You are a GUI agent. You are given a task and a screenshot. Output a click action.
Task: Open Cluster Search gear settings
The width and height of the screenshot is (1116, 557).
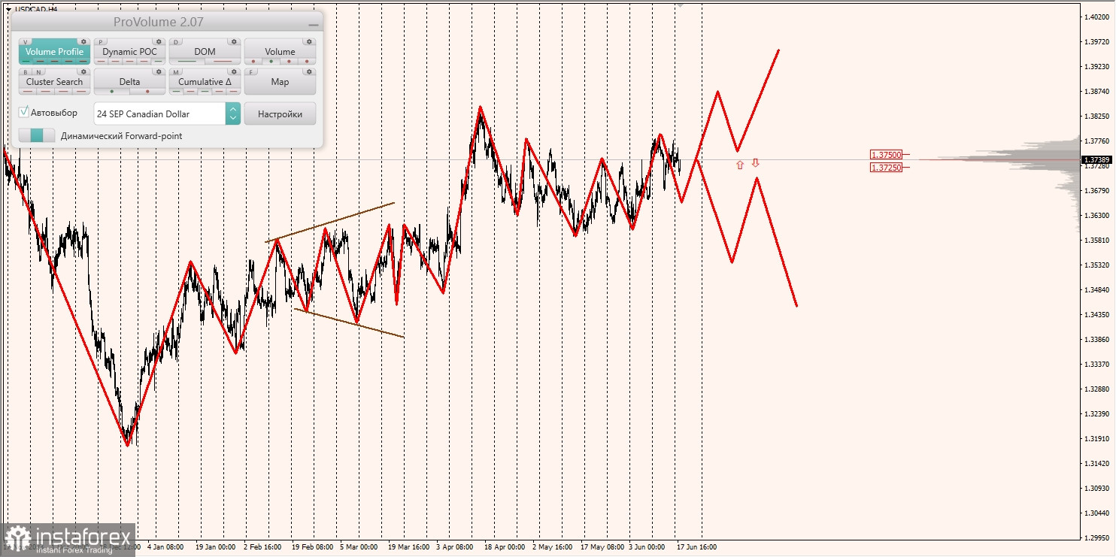click(83, 71)
